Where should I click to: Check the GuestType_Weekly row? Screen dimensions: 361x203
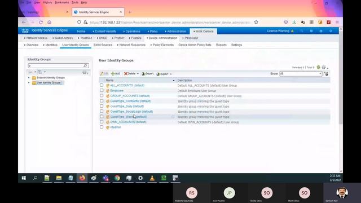coord(102,117)
